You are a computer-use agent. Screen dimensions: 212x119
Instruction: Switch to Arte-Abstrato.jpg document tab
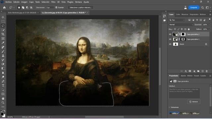point(22,13)
